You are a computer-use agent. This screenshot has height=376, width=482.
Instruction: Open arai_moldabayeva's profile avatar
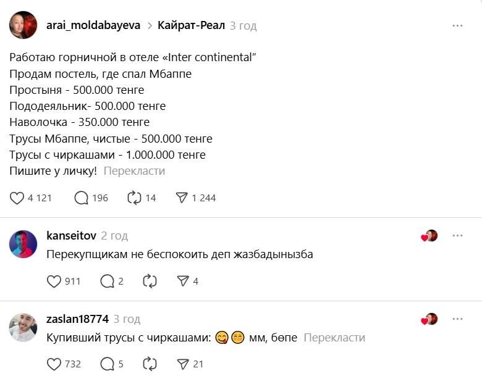click(x=23, y=25)
